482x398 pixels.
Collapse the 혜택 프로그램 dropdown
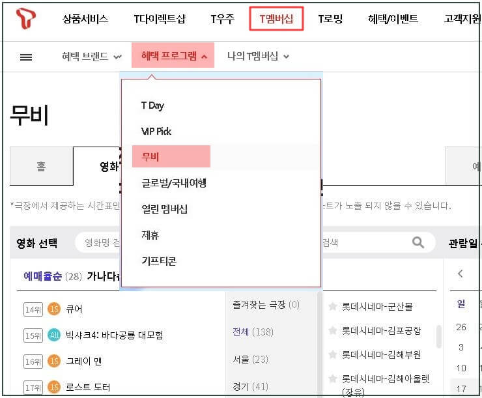pos(173,55)
